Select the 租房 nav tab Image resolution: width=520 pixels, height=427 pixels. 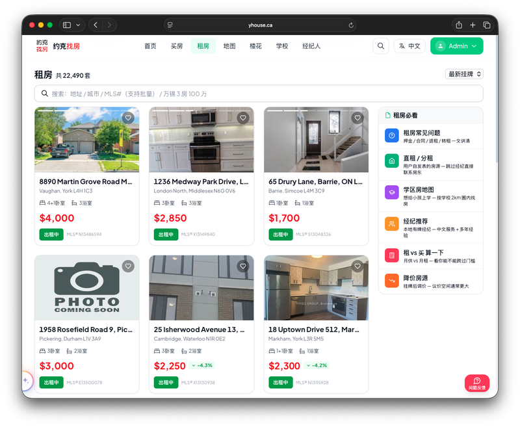[203, 46]
